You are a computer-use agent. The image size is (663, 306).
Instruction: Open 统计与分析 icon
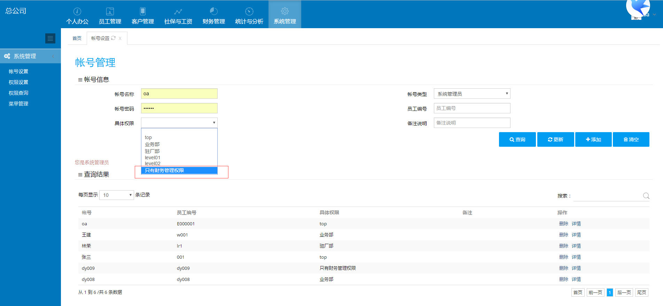coord(249,11)
